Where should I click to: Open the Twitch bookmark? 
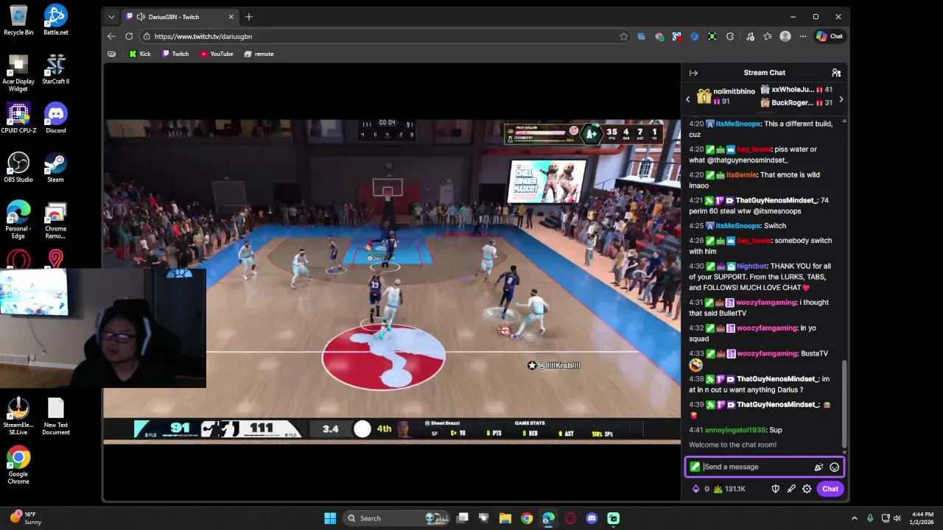click(x=175, y=54)
